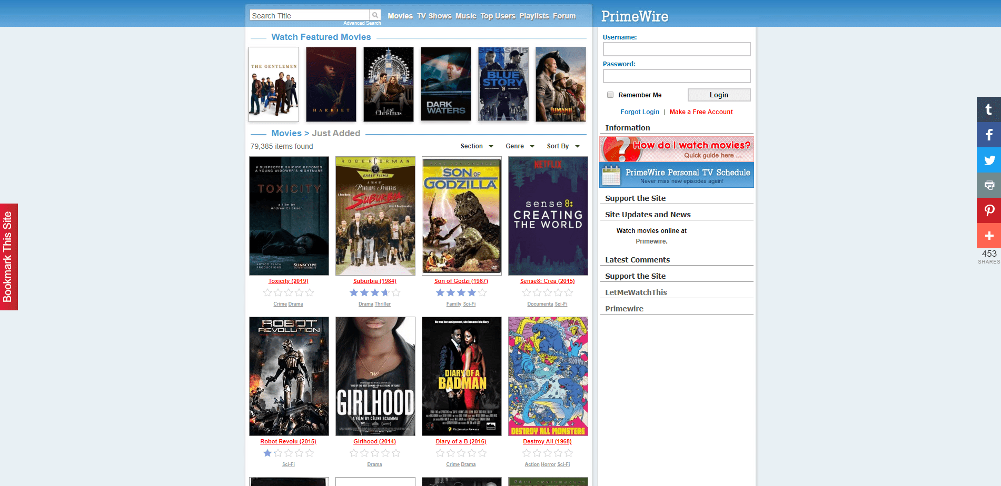Open the How do I watch movies banner

coord(677,149)
